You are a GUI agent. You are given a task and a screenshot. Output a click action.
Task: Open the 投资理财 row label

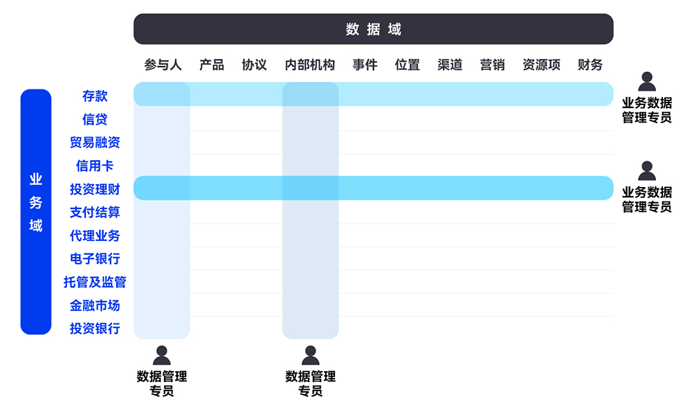[95, 189]
